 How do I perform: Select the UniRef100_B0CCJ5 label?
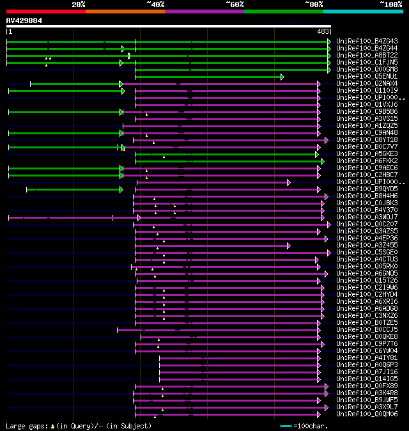click(x=367, y=329)
